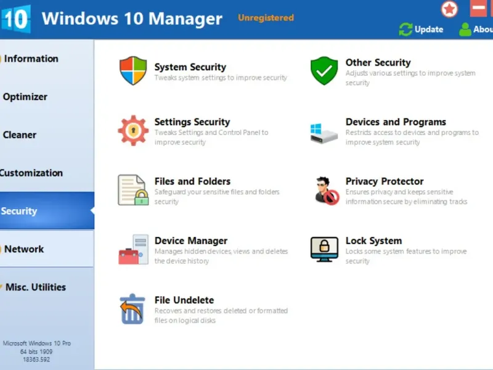The image size is (493, 370).
Task: Open Misc. Utilities section
Action: (36, 287)
